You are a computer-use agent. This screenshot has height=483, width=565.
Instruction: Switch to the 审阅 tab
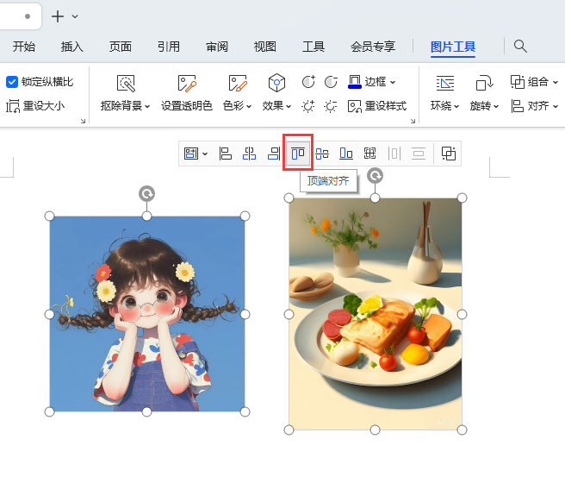pos(217,47)
